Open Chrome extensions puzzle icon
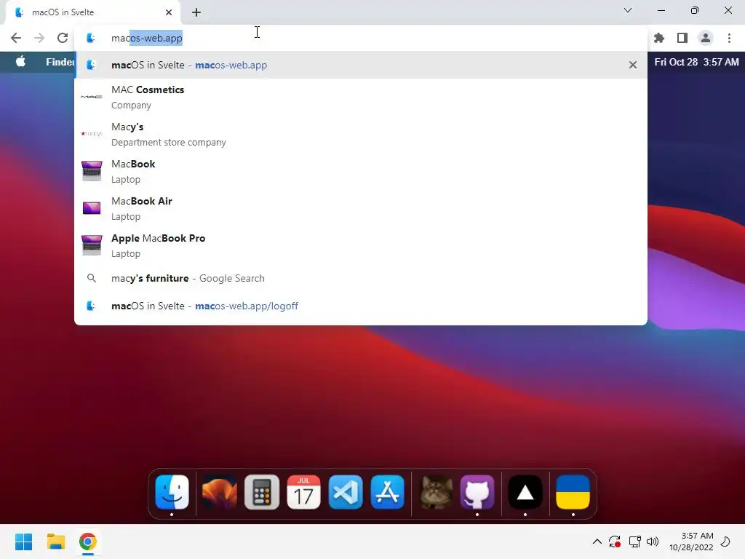 click(x=659, y=38)
